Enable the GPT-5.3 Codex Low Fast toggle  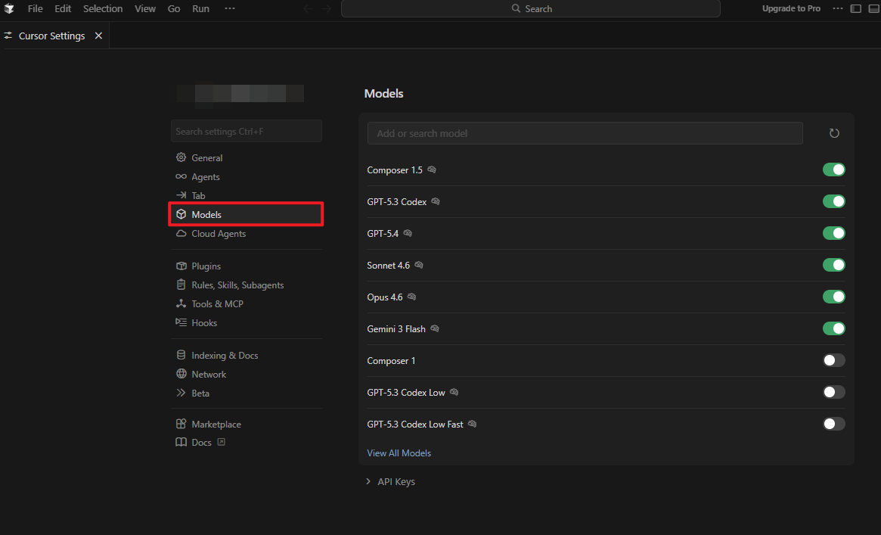834,424
